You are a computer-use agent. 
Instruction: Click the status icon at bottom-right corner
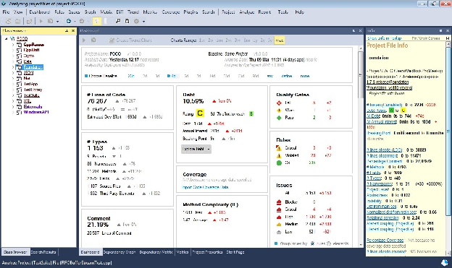(444, 262)
